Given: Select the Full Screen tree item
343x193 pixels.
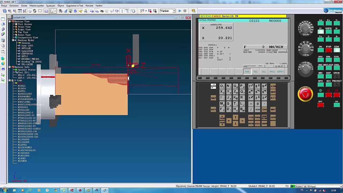Looking at the screenshot, I should coord(25,24).
